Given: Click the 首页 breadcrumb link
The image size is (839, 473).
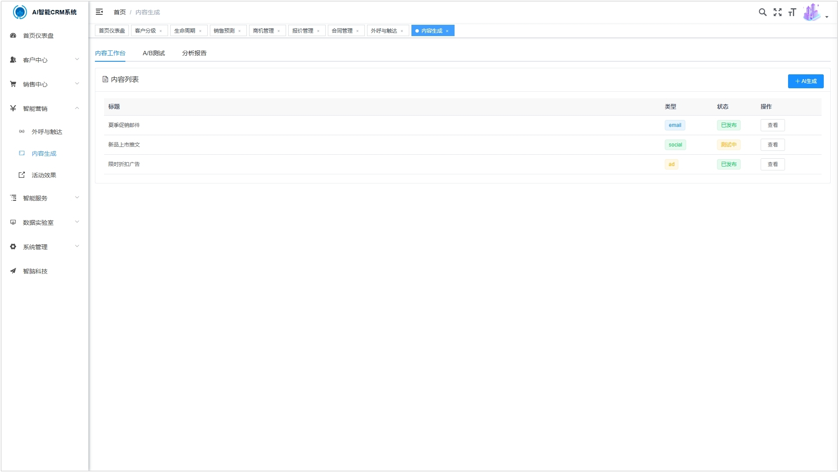Looking at the screenshot, I should pyautogui.click(x=119, y=12).
